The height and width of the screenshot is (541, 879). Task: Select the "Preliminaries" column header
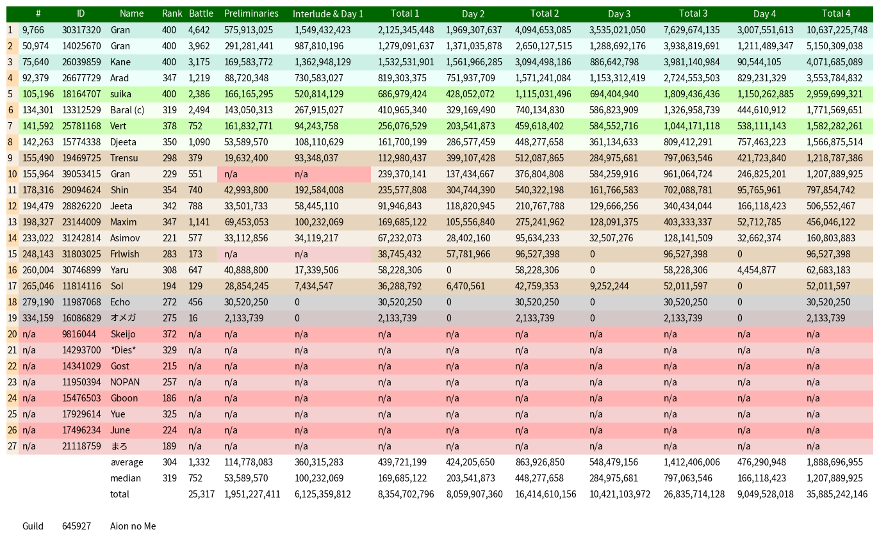[252, 13]
